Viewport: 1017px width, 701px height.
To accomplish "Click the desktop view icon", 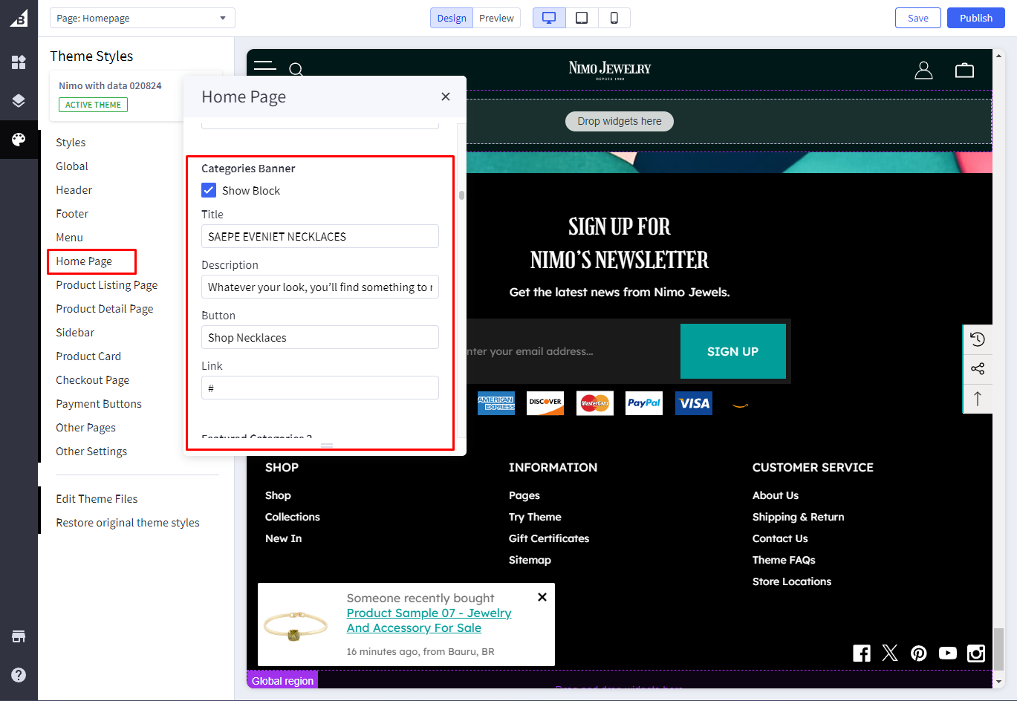I will coord(549,18).
